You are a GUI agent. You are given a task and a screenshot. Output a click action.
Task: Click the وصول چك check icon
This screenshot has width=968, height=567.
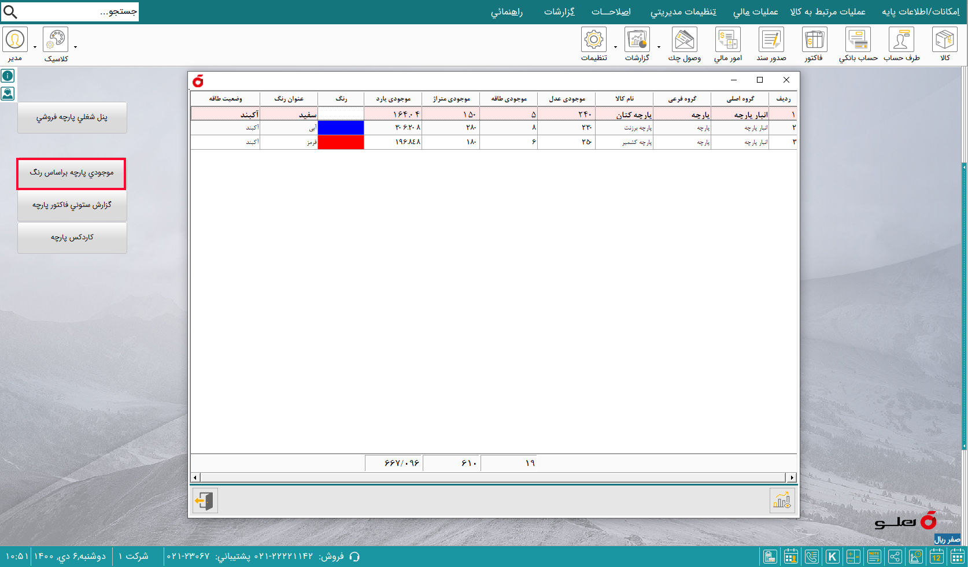coord(684,40)
